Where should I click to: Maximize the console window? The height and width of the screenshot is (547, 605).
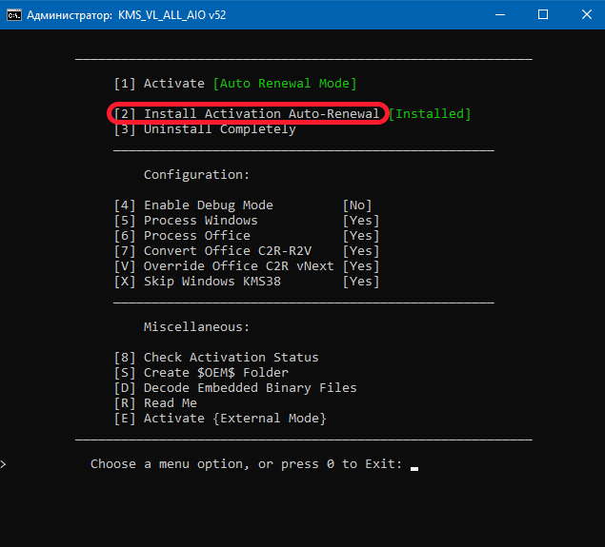click(543, 14)
